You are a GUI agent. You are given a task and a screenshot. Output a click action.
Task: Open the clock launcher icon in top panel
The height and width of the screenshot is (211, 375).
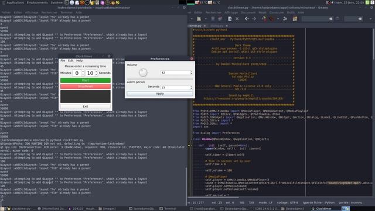pos(107,2)
